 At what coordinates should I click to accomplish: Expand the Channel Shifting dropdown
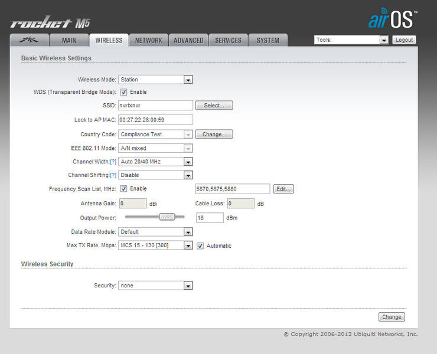pyautogui.click(x=155, y=175)
